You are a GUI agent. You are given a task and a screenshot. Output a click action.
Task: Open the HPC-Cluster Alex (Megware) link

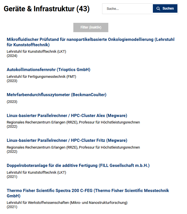point(67,116)
